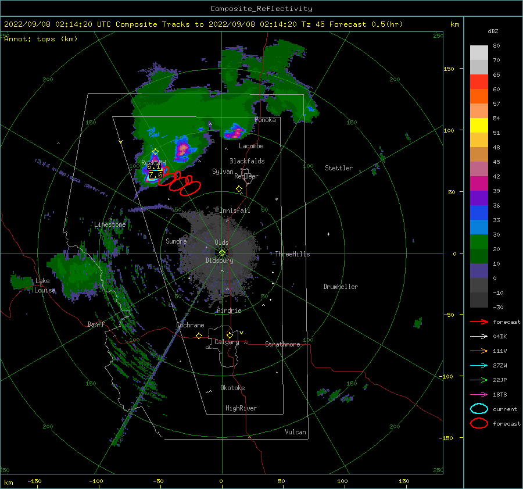Click the Limestone label
The image size is (523, 489).
click(x=110, y=224)
